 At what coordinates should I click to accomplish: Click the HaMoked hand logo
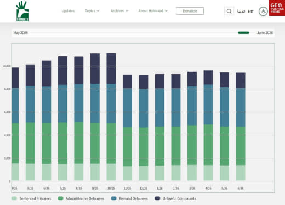point(22,11)
